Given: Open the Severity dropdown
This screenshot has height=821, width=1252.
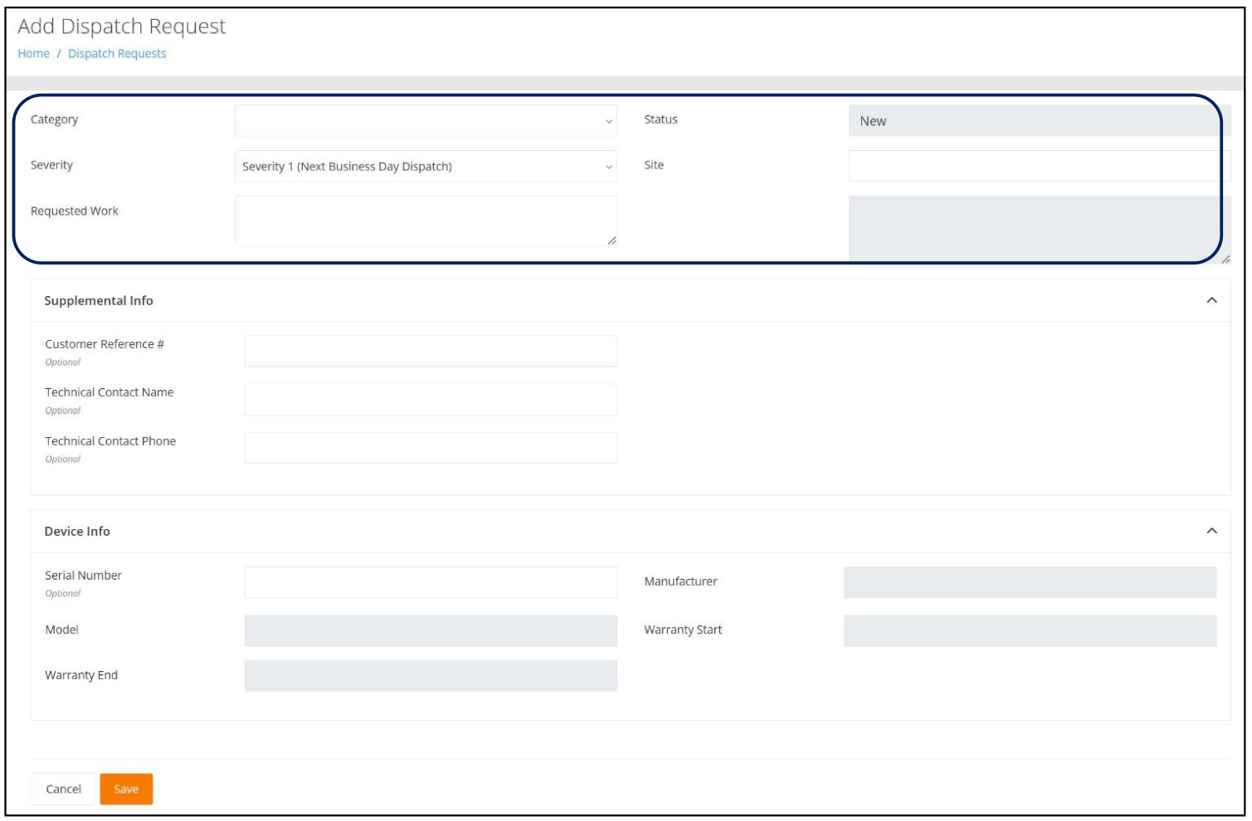Looking at the screenshot, I should 426,166.
